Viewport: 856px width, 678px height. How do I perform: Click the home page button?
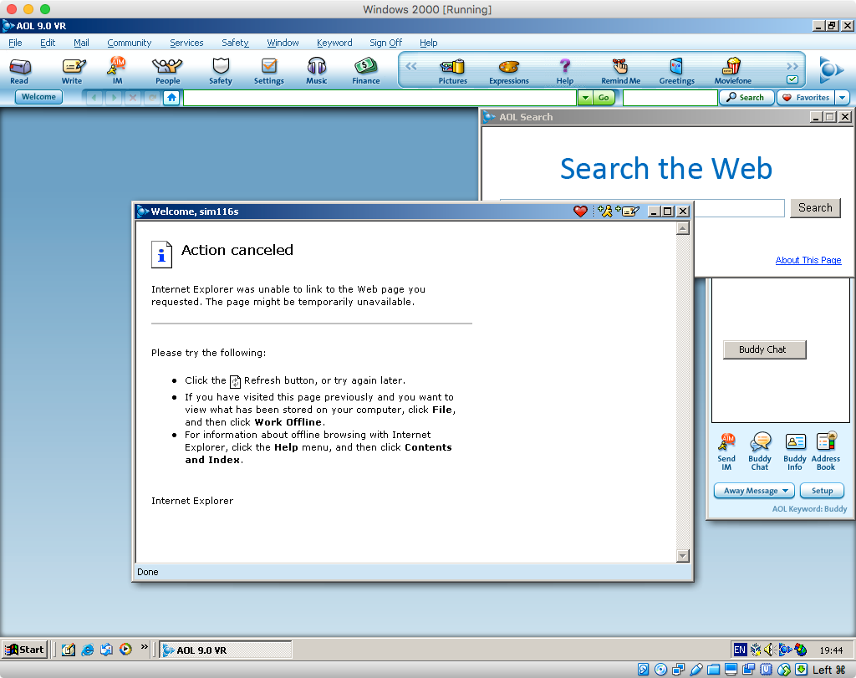click(171, 98)
